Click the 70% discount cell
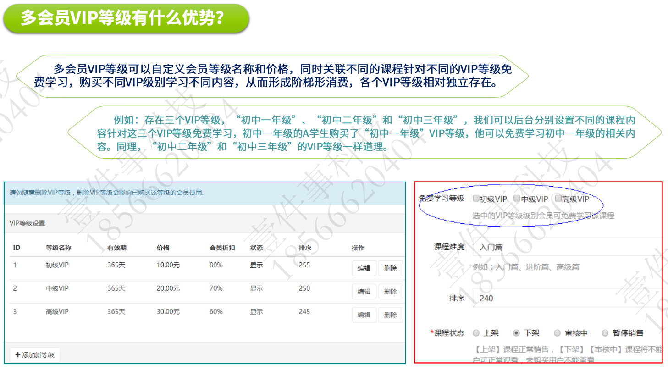The image size is (668, 376). (216, 288)
